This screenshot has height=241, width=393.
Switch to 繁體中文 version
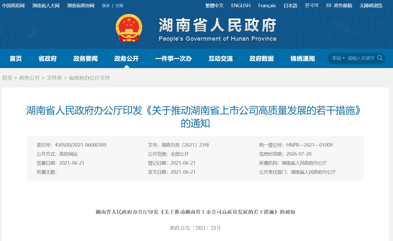pyautogui.click(x=214, y=5)
